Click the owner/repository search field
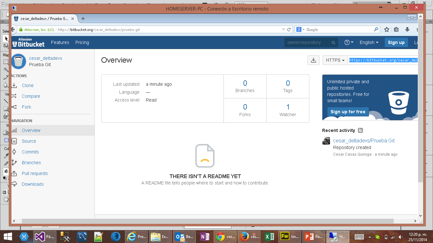This screenshot has height=243, width=433. pos(311,42)
